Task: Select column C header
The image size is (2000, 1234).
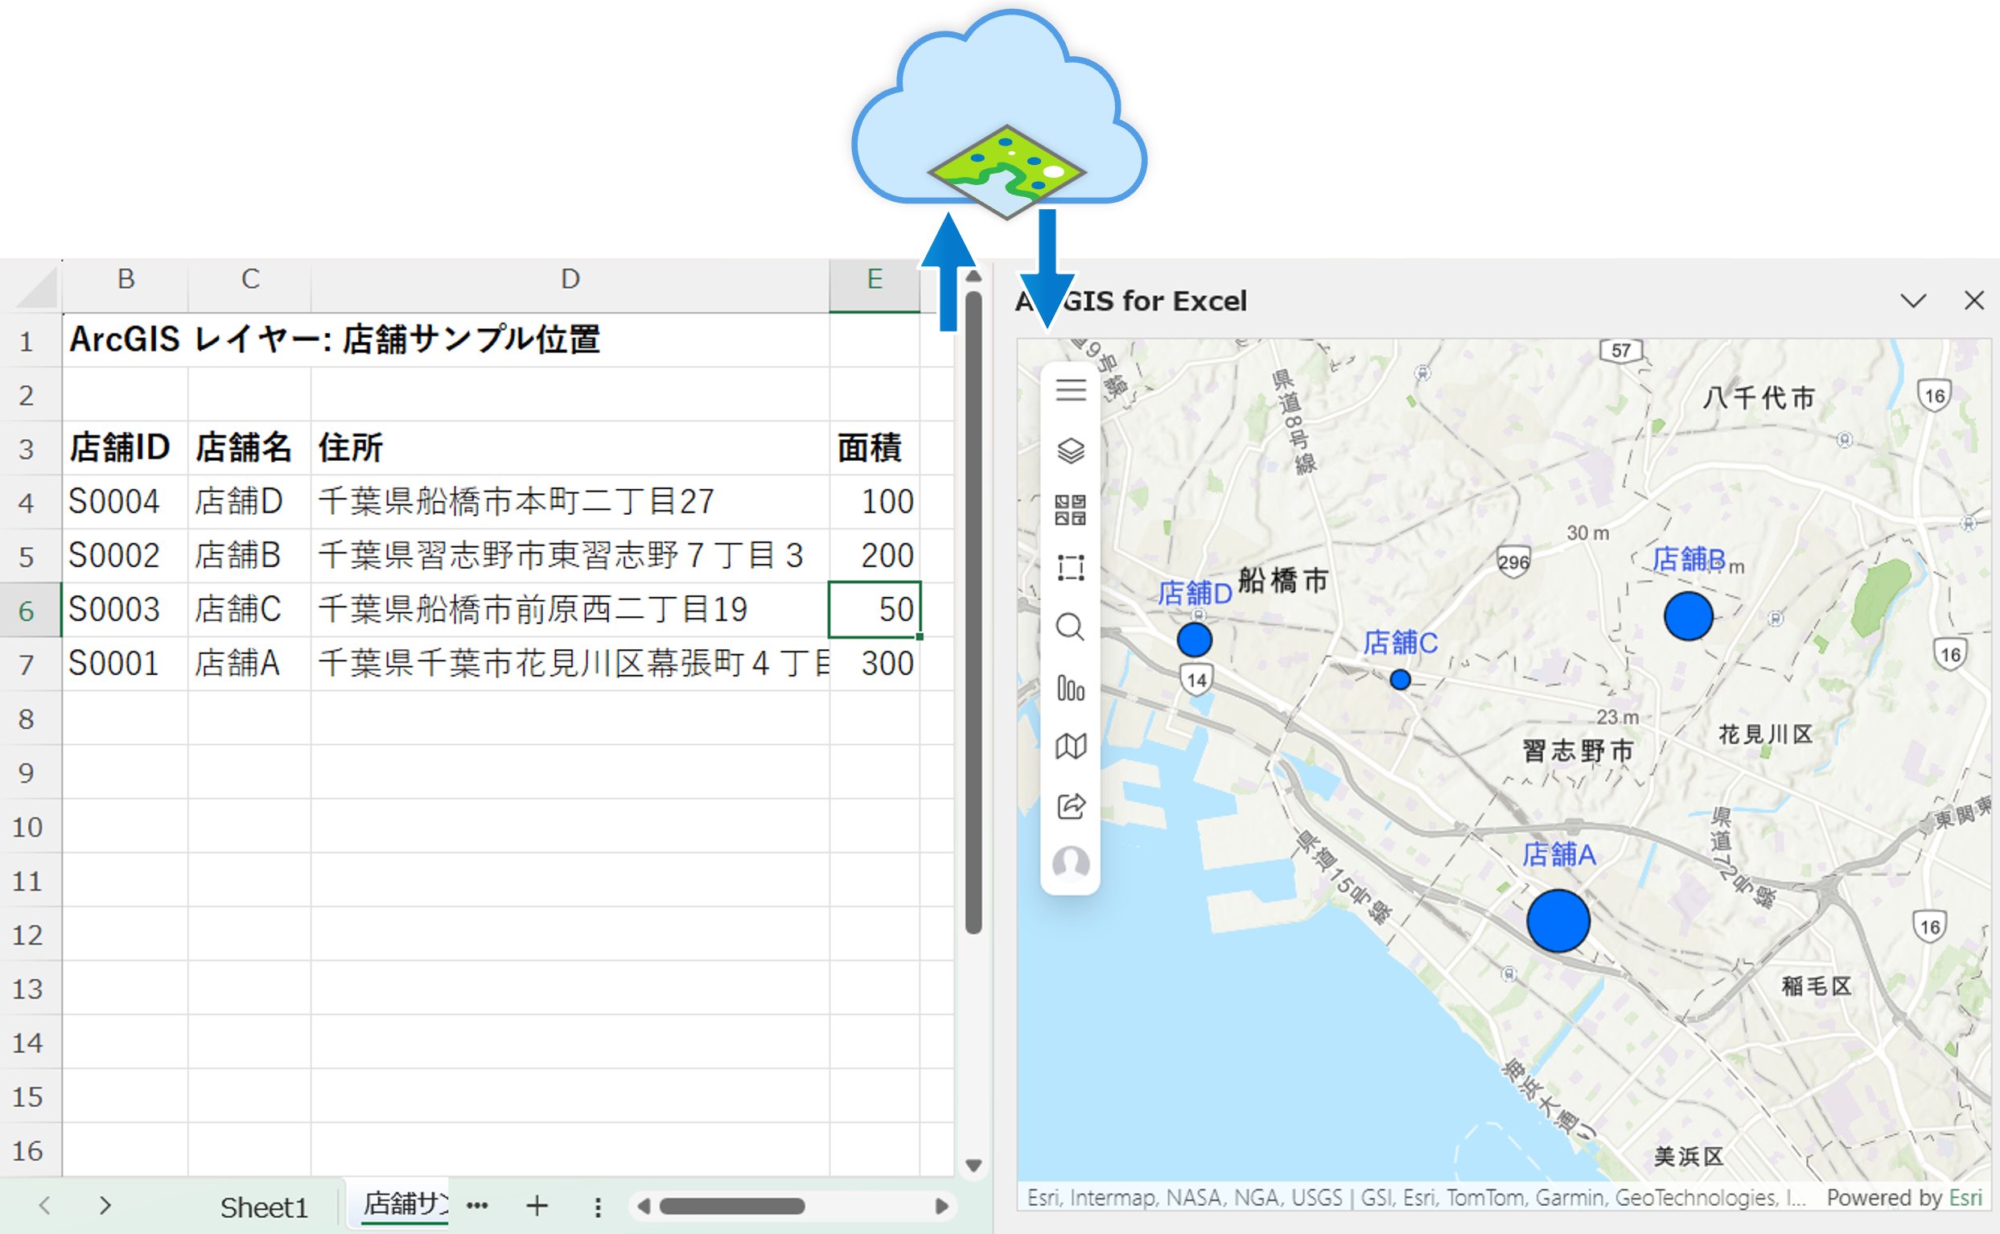Action: (249, 279)
